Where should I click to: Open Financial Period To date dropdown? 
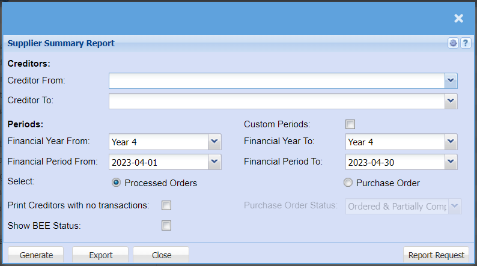coord(451,162)
